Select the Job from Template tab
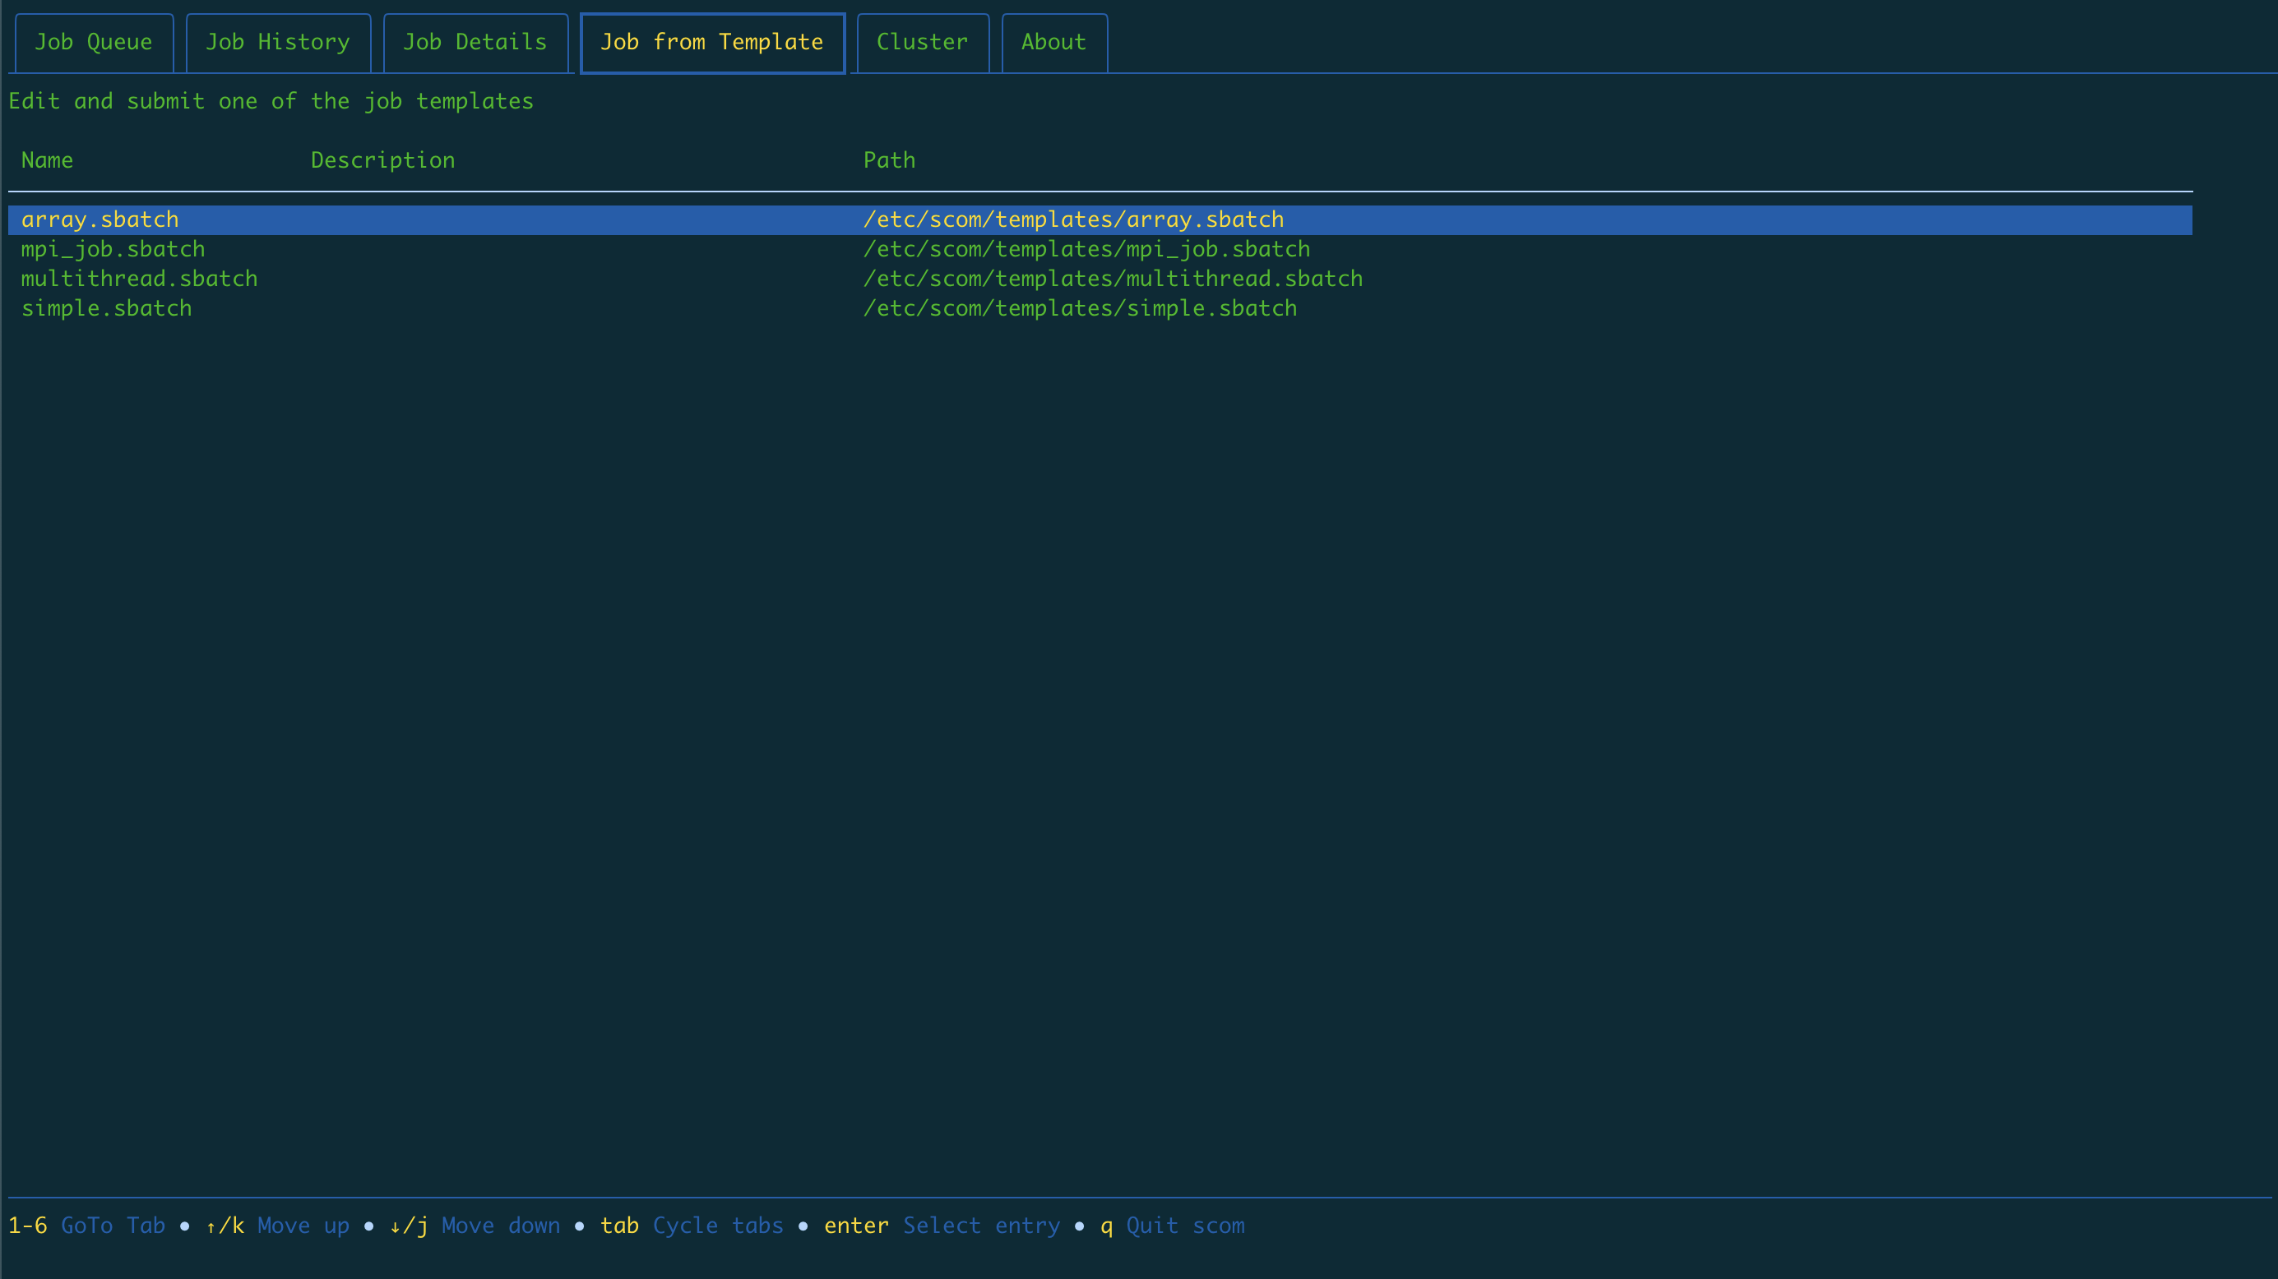 [712, 43]
